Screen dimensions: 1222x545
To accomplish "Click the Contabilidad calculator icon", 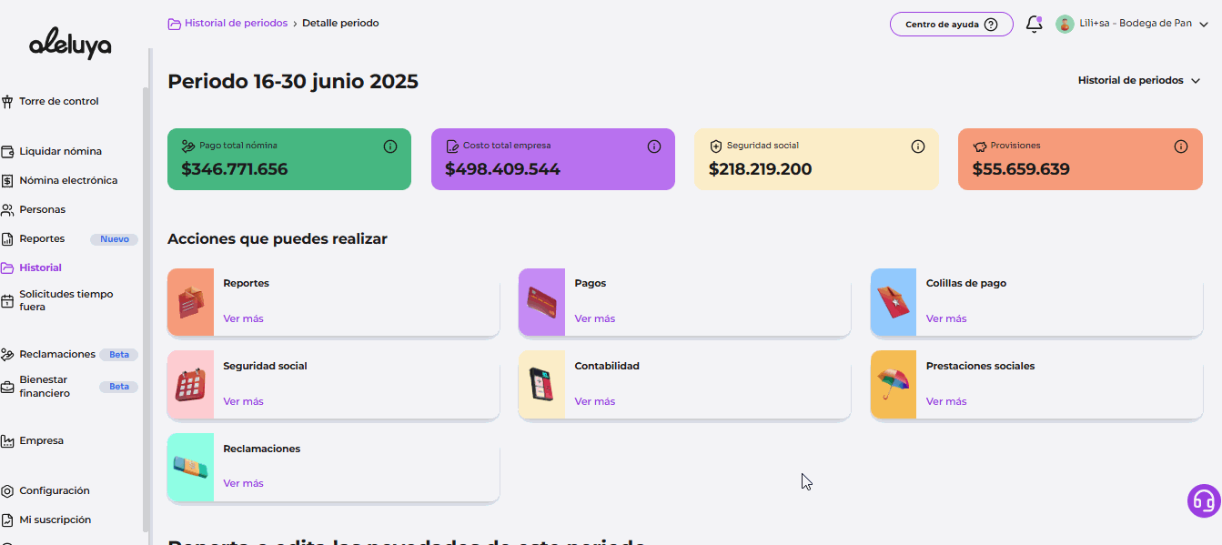I will (541, 385).
